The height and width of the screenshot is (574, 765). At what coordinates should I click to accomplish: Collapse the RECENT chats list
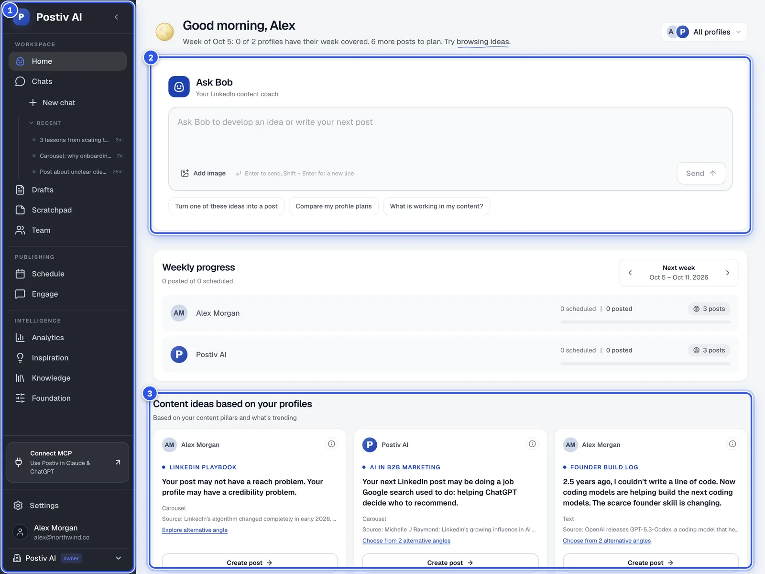click(x=45, y=123)
